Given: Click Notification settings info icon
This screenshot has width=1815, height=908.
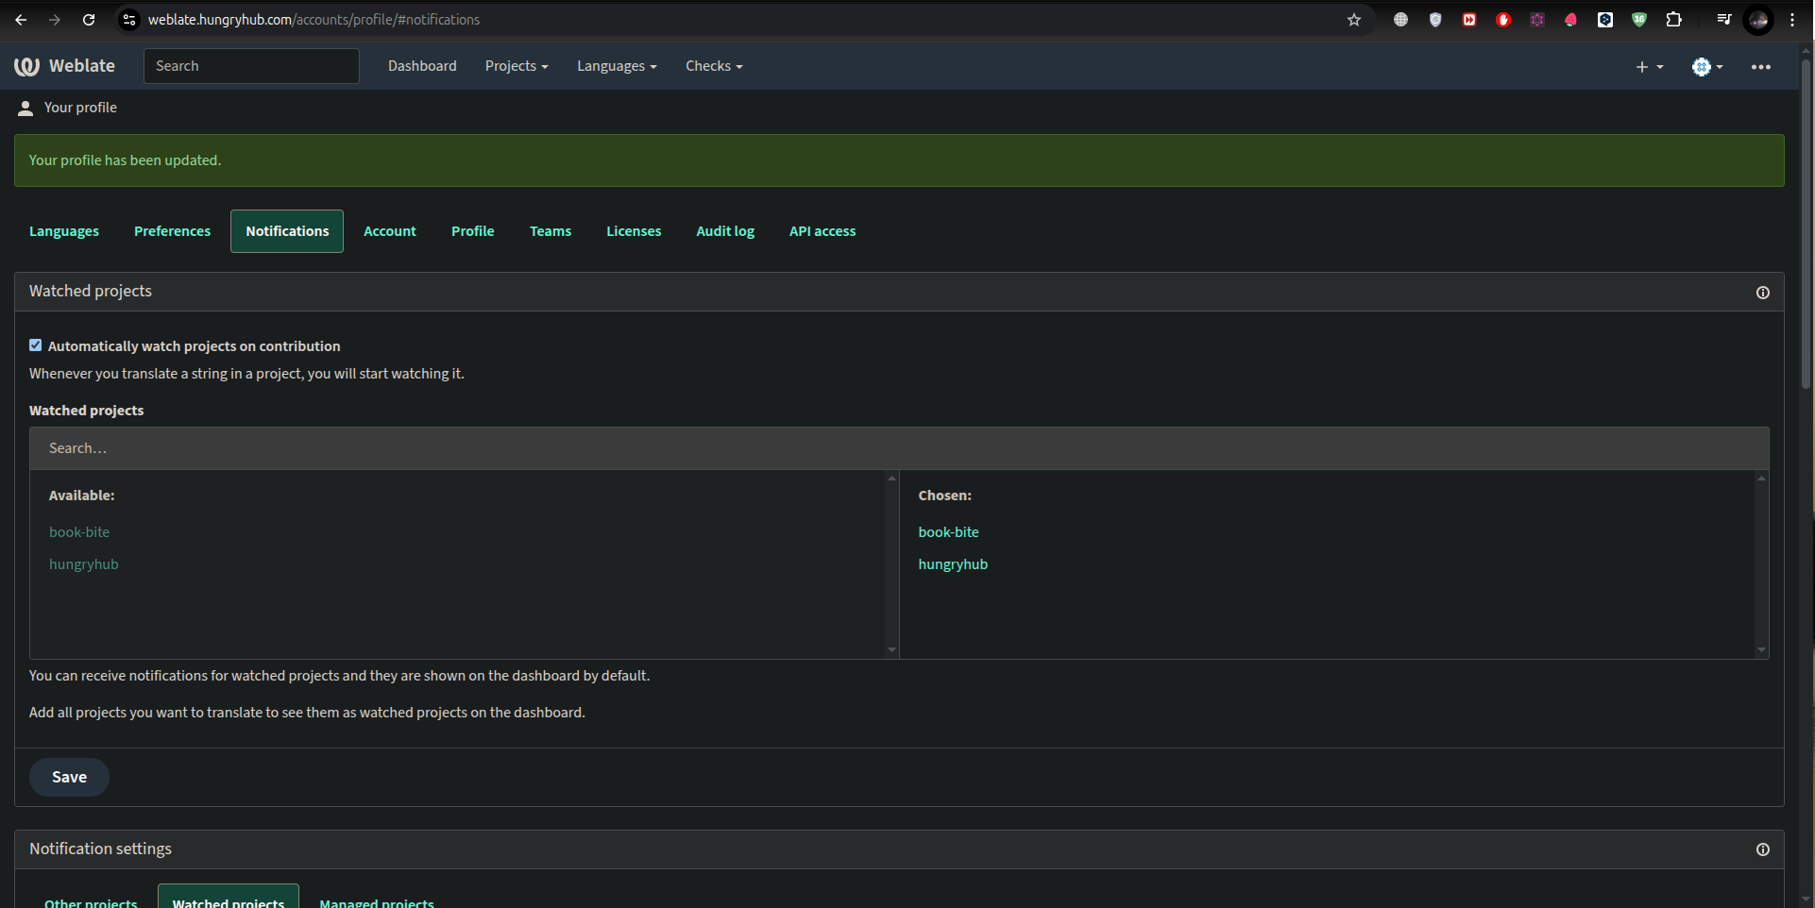Looking at the screenshot, I should pos(1762,849).
